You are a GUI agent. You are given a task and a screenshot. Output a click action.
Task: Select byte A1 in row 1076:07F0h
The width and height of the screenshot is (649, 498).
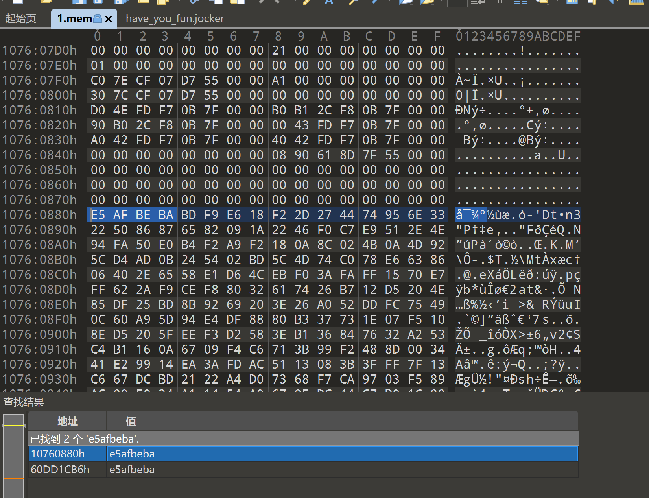(x=279, y=80)
